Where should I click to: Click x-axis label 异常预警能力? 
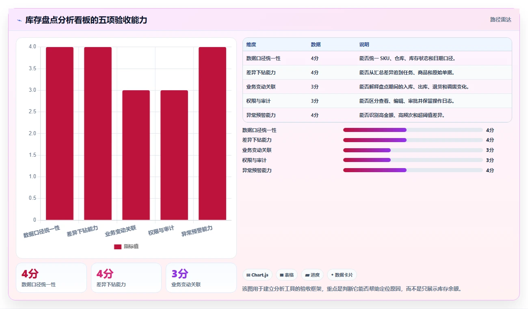point(197,231)
